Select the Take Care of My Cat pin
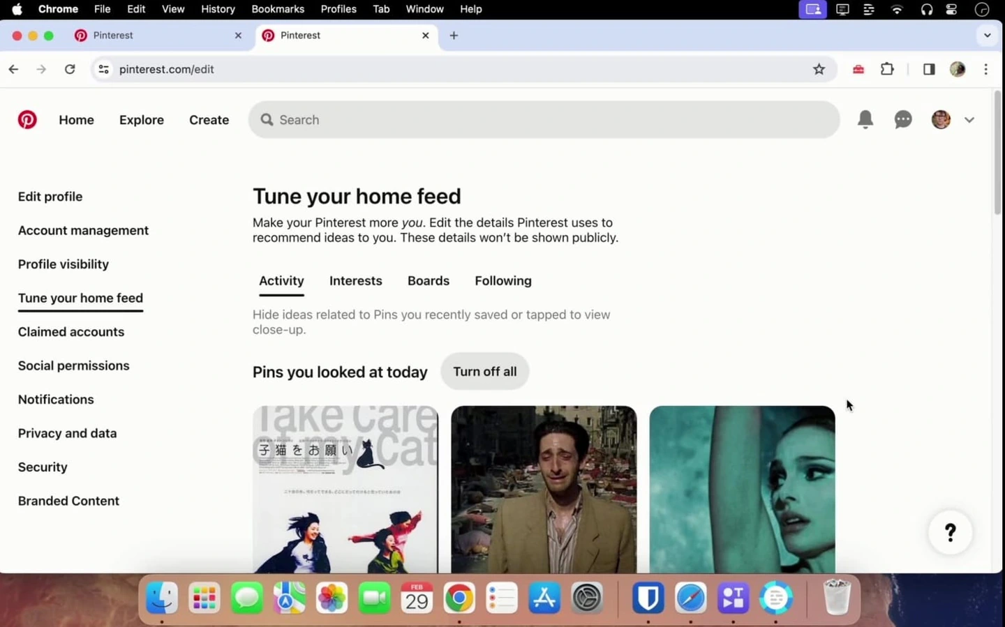Screen dimensions: 1005x627 pos(345,490)
